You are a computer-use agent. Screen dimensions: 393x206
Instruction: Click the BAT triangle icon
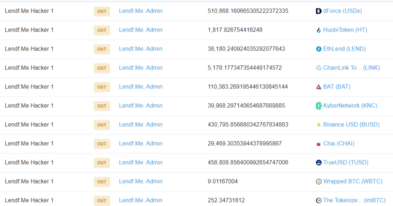point(318,87)
